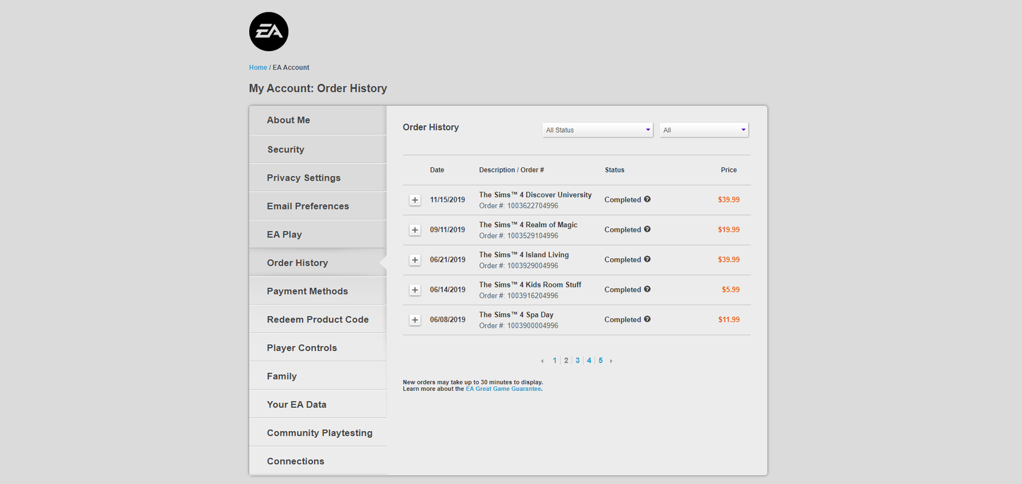Open Community Playtesting
Screen dimensions: 1022x484
pyautogui.click(x=317, y=432)
